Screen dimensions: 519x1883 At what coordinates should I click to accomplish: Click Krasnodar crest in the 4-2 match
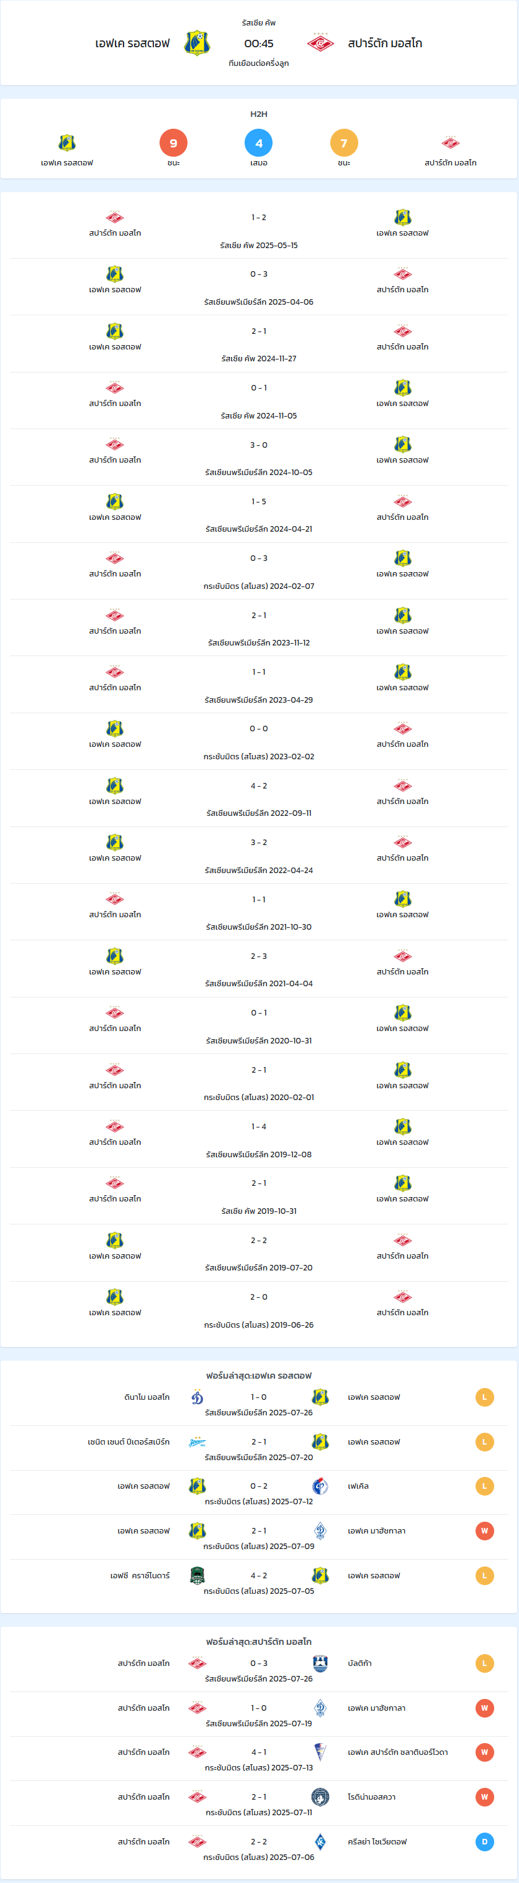pos(197,1575)
